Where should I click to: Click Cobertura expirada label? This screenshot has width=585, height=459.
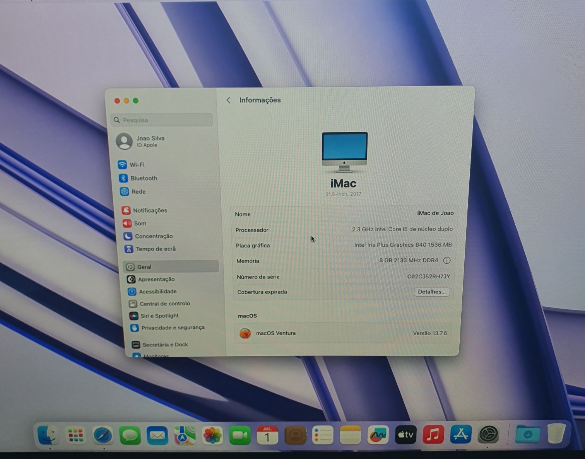(x=262, y=292)
